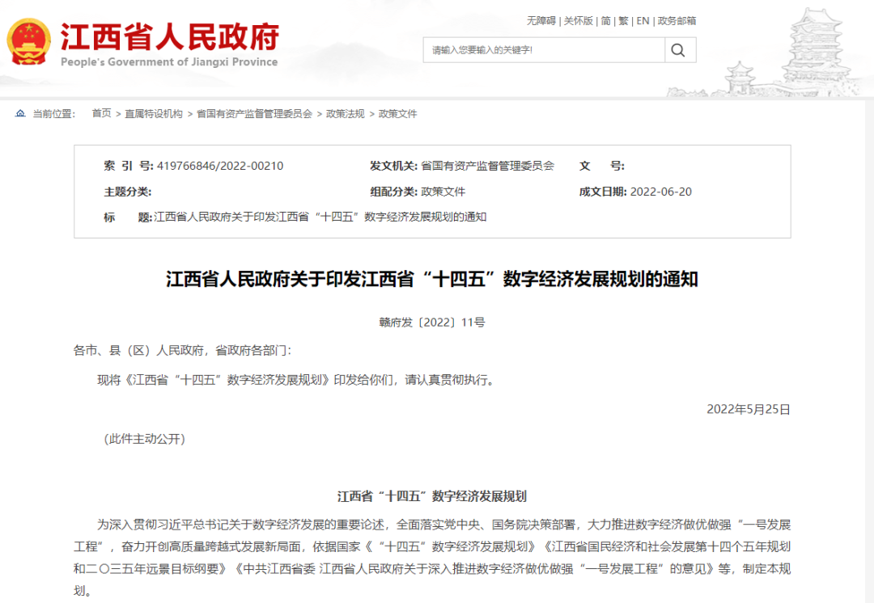Click the 江西省人民政府 site title banner
The height and width of the screenshot is (603, 874).
coord(169,37)
